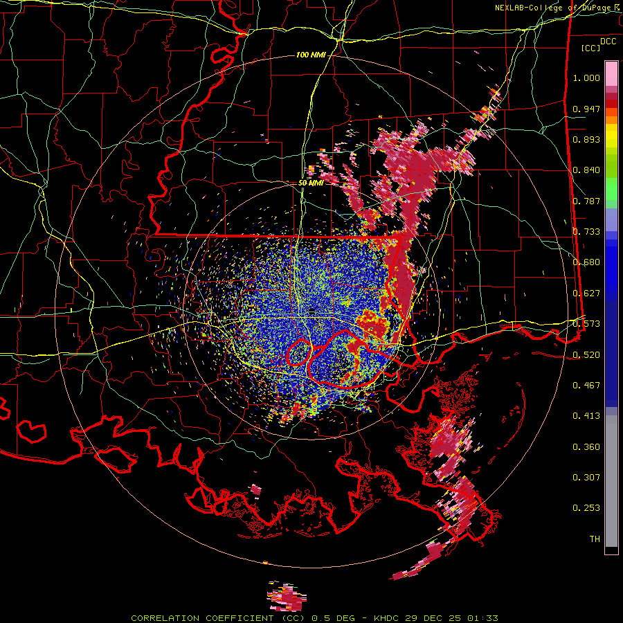Click the 0.733 scale value
The width and height of the screenshot is (623, 623).
click(x=586, y=232)
